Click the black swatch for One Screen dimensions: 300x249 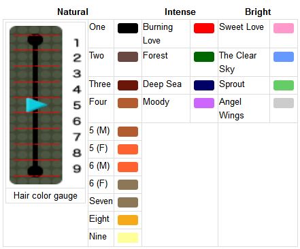click(128, 29)
